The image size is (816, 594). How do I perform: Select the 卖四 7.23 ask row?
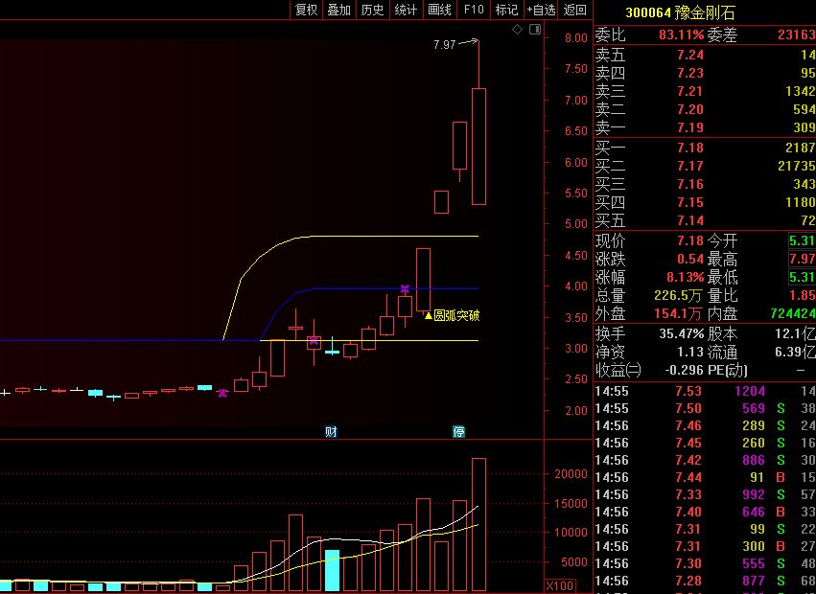tap(705, 73)
